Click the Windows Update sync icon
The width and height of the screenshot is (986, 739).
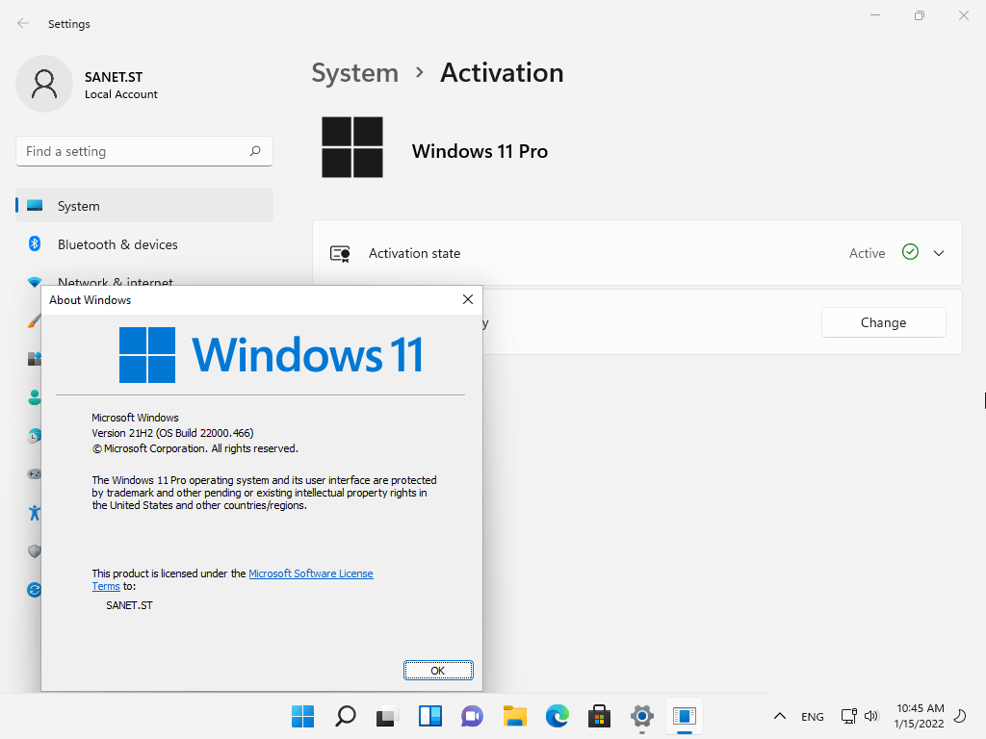click(x=35, y=590)
